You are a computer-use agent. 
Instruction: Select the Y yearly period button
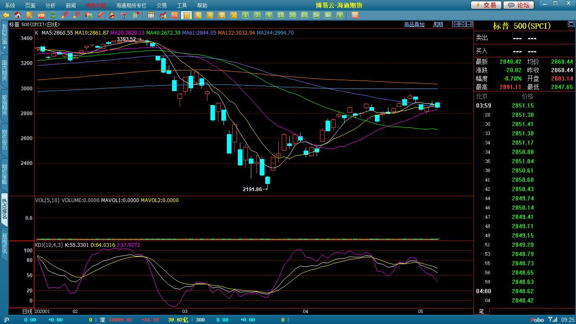tap(340, 15)
